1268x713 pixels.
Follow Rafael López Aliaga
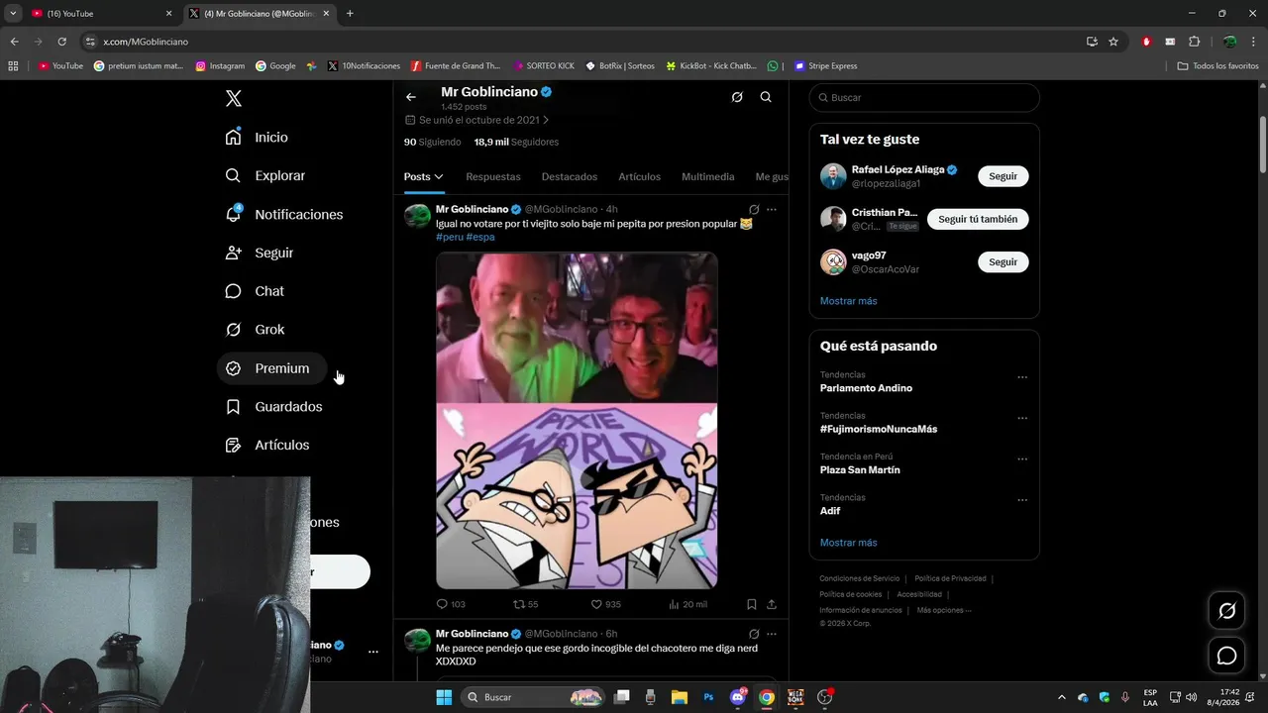pyautogui.click(x=1004, y=176)
